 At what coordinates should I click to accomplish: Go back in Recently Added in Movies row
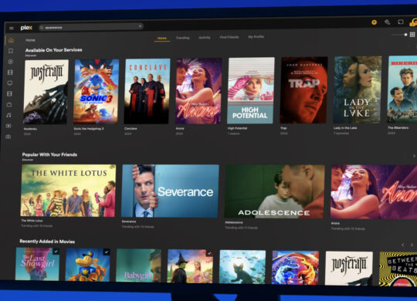tap(403, 245)
